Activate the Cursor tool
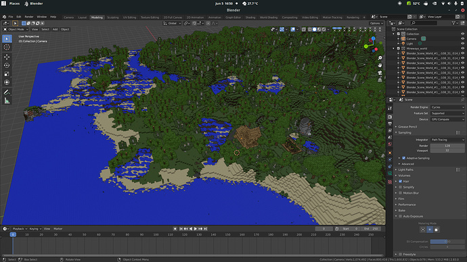The image size is (467, 262). click(x=7, y=47)
